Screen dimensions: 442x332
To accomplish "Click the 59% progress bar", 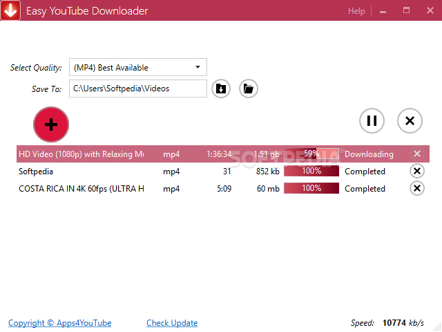I will (x=311, y=154).
